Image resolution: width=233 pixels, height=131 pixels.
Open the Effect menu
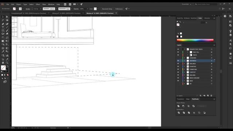click(38, 4)
